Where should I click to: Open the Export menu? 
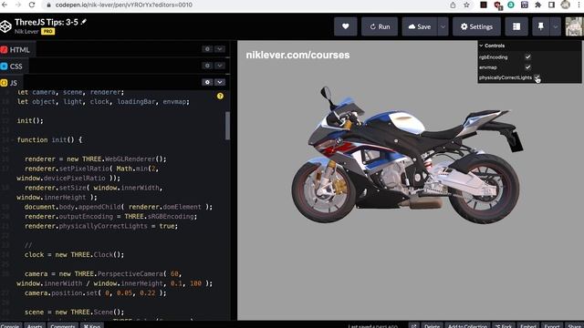pos(552,326)
